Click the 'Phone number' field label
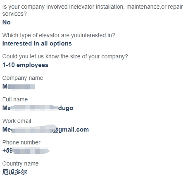186x180 pixels. 21,142
